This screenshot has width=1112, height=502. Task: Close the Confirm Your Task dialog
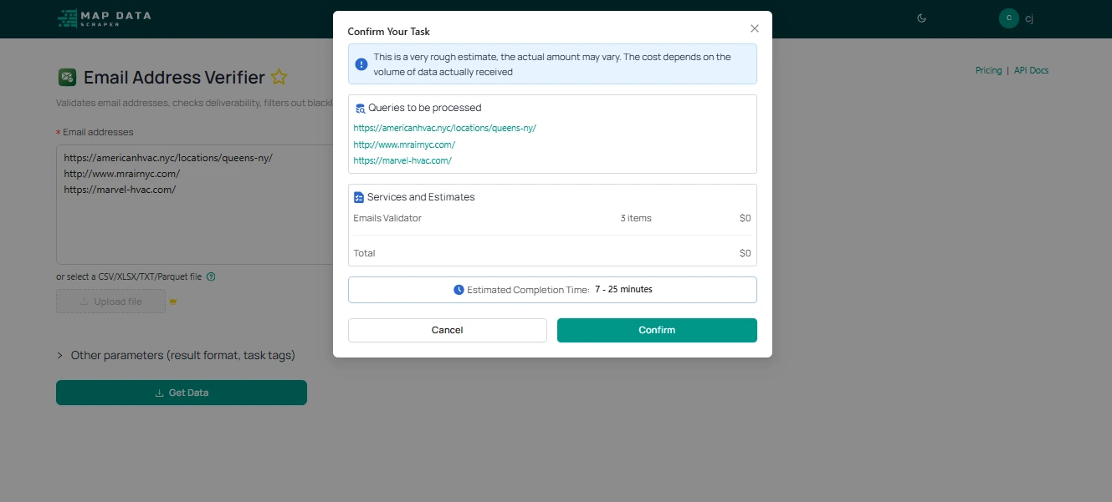(x=754, y=28)
